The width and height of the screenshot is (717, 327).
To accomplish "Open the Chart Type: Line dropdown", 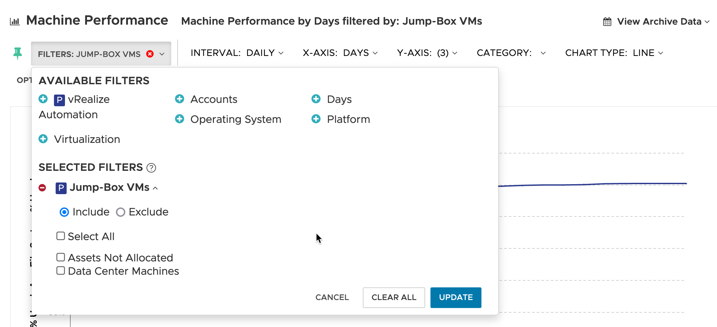I will [614, 53].
